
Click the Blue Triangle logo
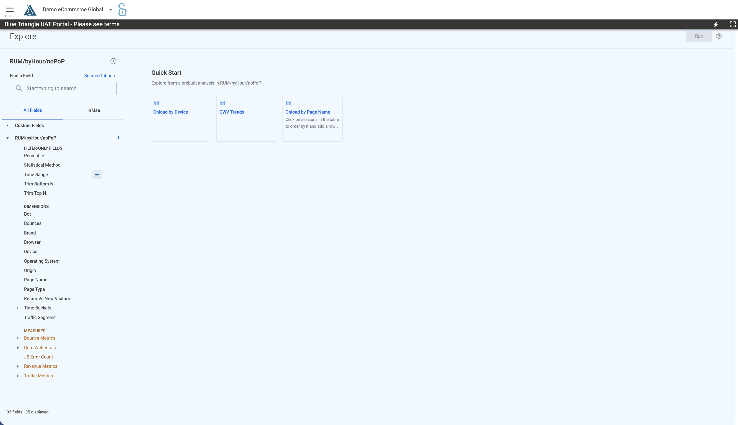[x=30, y=10]
